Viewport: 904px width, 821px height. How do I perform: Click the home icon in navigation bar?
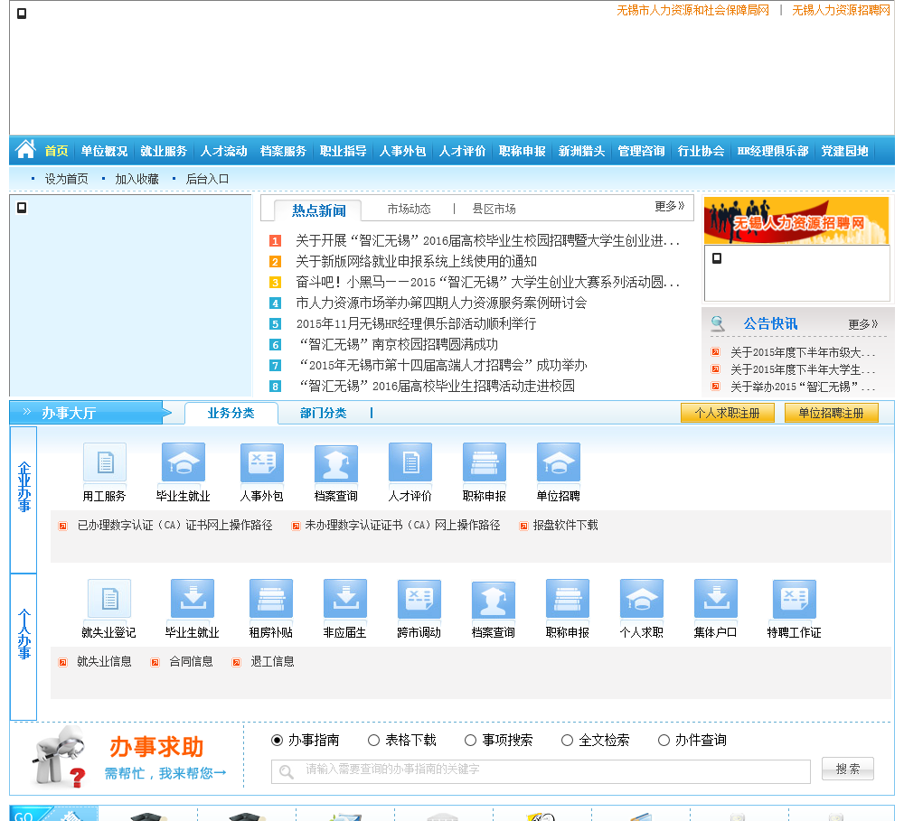coord(25,150)
